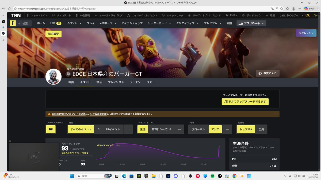321x180 pixels.
Task: Open the TikTok taskbar icon
Action: click(x=220, y=176)
